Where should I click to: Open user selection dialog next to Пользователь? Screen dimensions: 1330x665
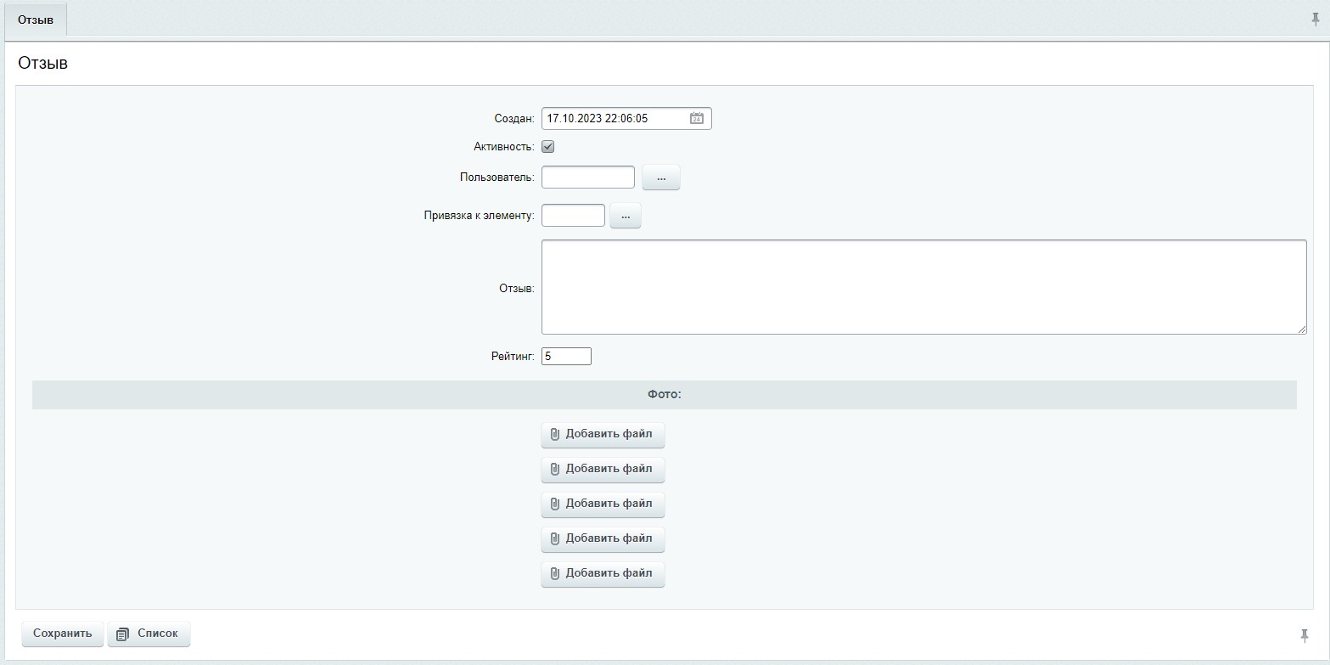point(661,178)
